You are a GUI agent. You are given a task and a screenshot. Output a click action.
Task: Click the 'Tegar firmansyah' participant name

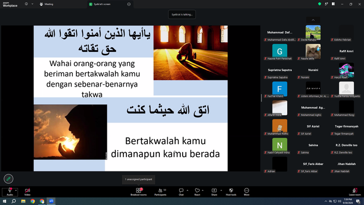(346, 126)
